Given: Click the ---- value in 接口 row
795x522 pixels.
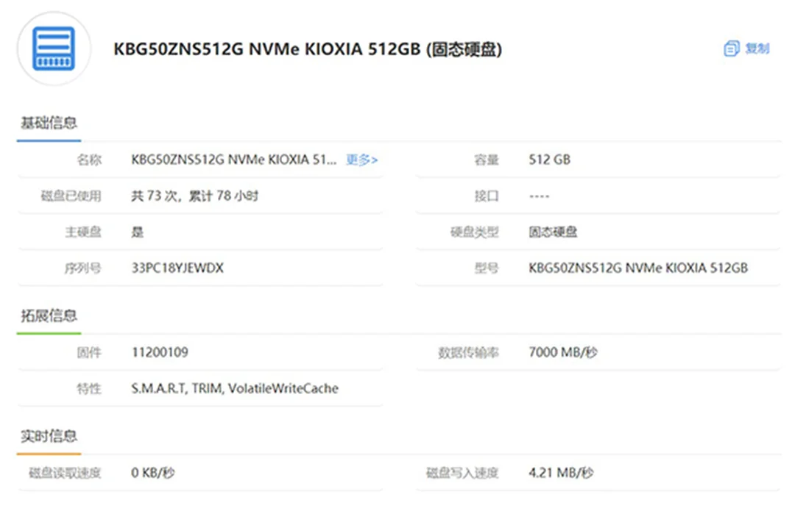Looking at the screenshot, I should click(539, 196).
